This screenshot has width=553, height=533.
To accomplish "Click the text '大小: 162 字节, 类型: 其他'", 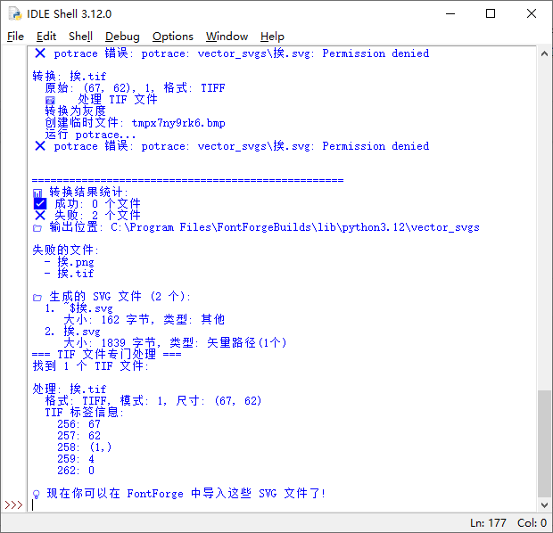I will pyautogui.click(x=144, y=319).
